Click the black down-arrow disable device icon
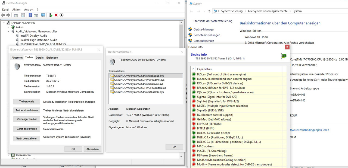This screenshot has height=168, width=348. [x=61, y=15]
